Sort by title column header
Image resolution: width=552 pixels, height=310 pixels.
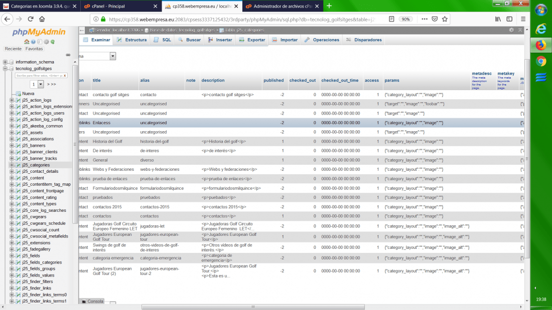click(96, 81)
